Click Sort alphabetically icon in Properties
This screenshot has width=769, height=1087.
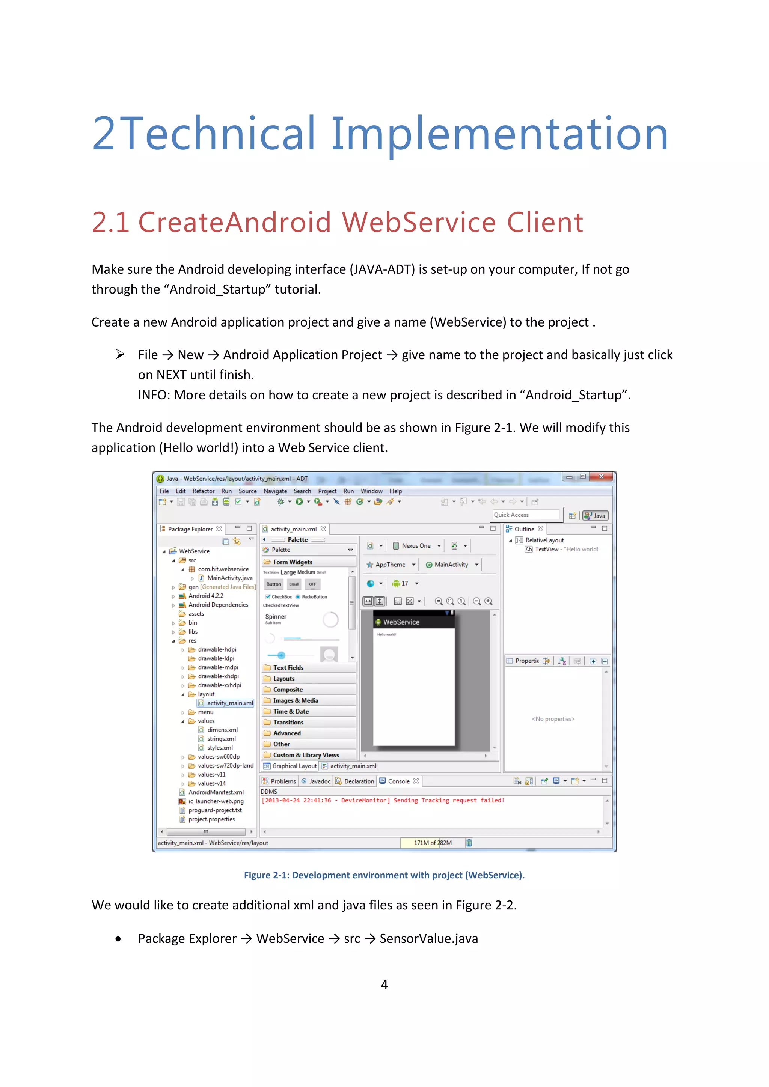coord(562,661)
